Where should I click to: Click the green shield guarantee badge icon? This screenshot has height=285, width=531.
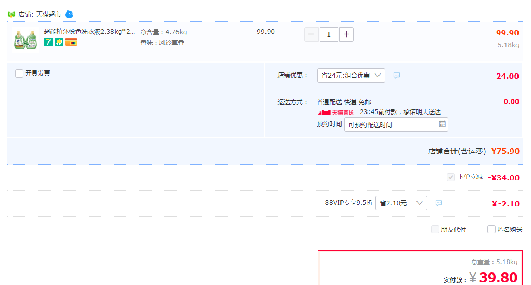(x=59, y=42)
